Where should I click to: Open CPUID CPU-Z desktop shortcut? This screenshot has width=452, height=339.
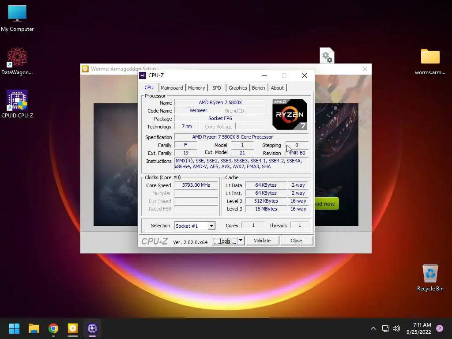coord(17,104)
